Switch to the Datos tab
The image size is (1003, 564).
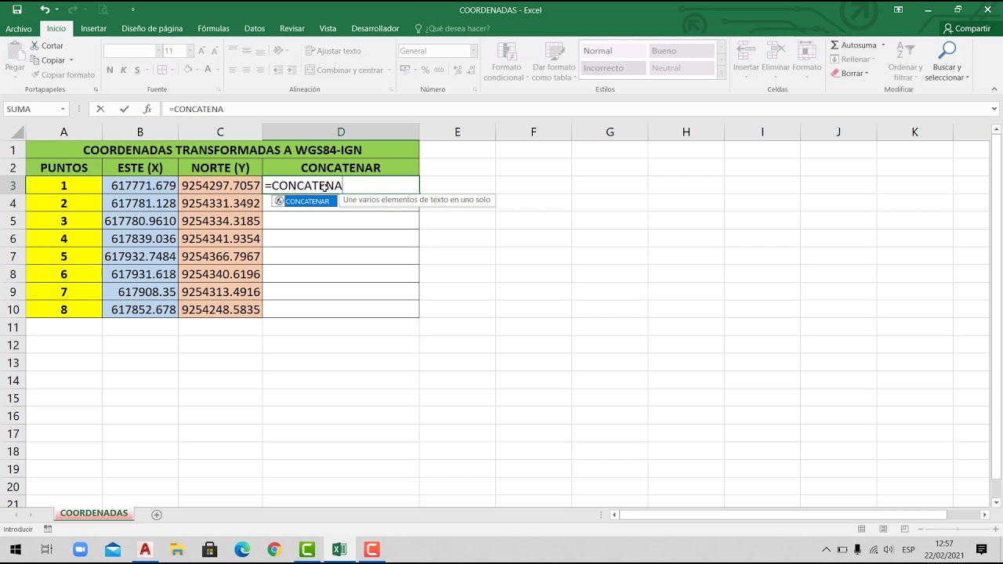255,29
